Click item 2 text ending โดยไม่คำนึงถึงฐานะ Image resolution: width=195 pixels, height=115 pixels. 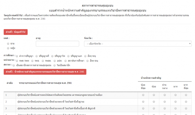51,102
